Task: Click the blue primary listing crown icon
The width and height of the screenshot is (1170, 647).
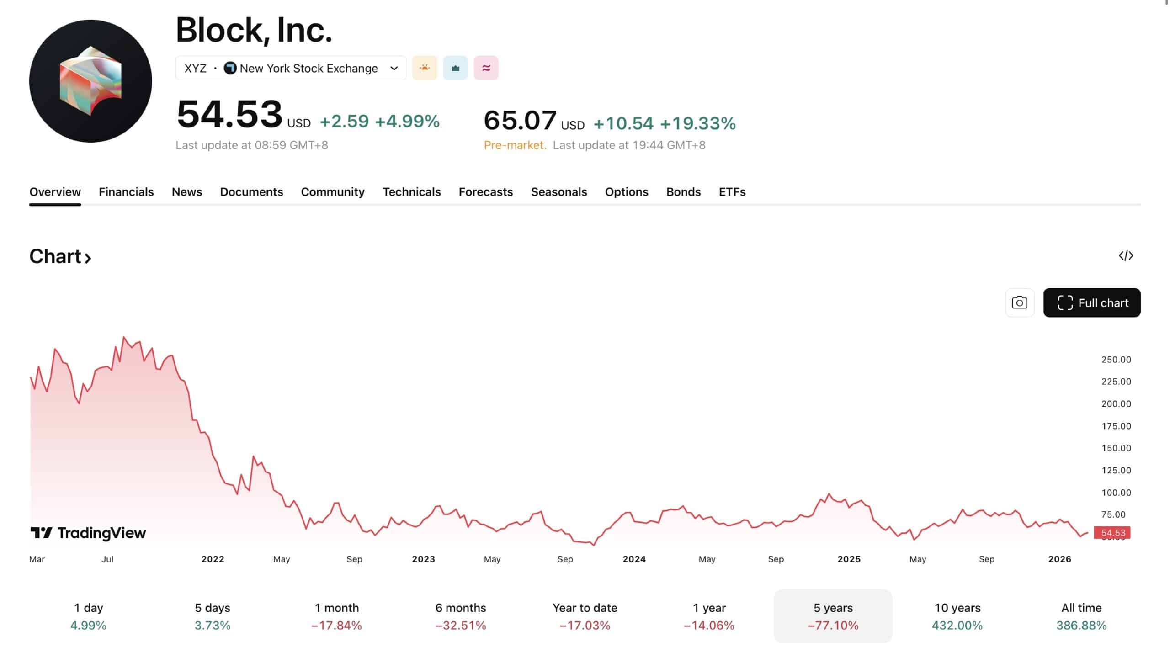Action: [x=455, y=68]
